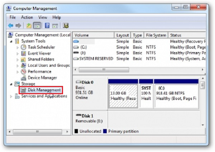
Task: Click the (C:) volume icon in list
Action: pos(76,47)
